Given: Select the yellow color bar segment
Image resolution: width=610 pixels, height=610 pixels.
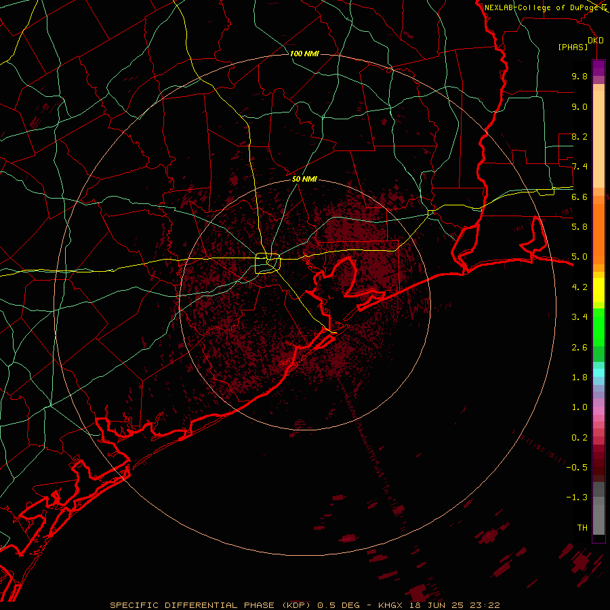Looking at the screenshot, I should click(x=598, y=290).
